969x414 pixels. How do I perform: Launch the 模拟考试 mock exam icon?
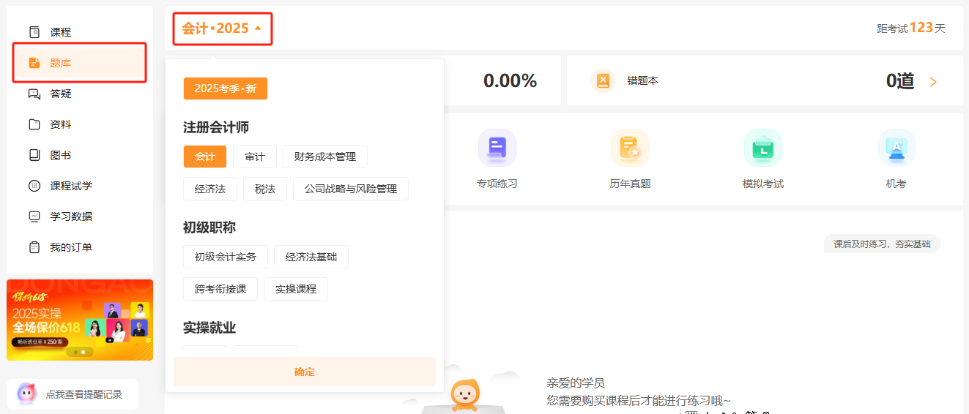[762, 148]
